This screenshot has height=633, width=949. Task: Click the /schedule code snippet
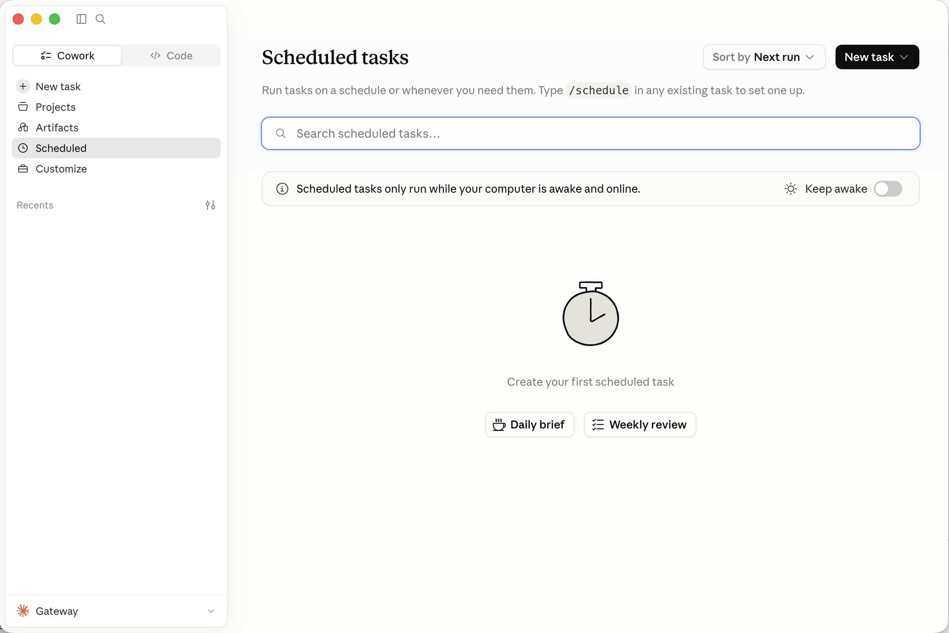598,90
